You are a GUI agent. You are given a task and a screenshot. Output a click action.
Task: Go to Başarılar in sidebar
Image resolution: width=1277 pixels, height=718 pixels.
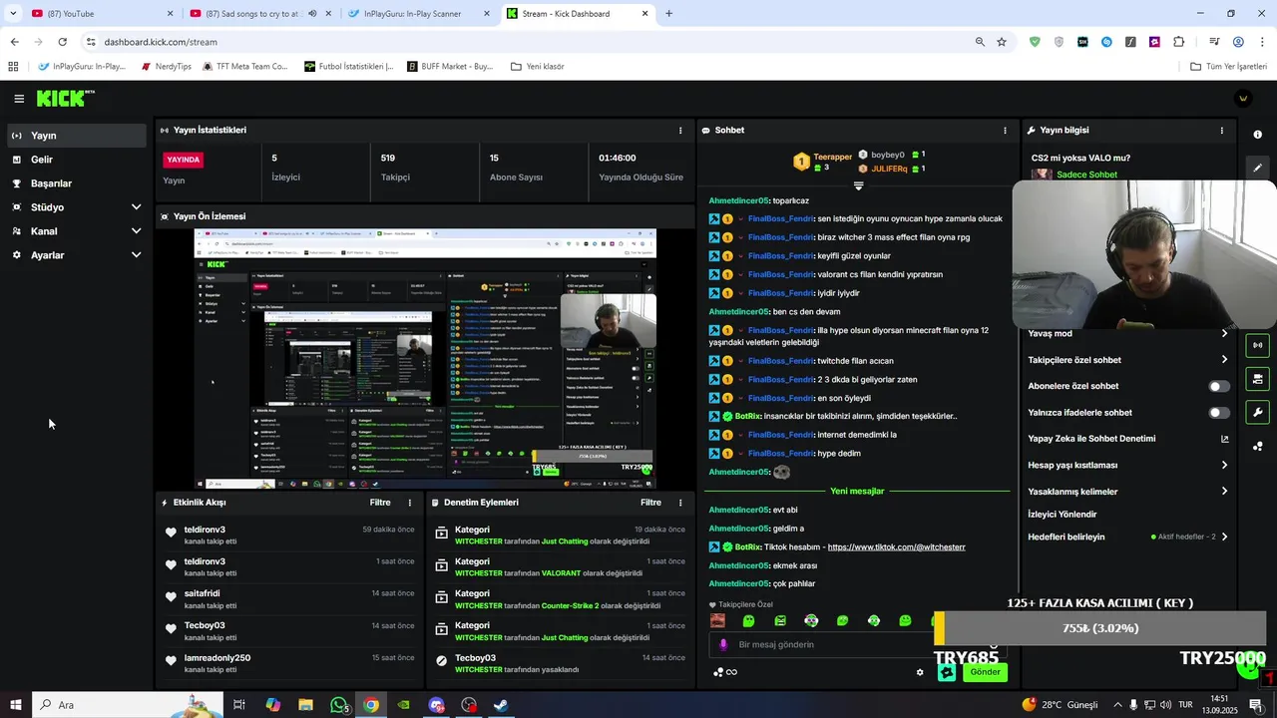tap(77, 183)
